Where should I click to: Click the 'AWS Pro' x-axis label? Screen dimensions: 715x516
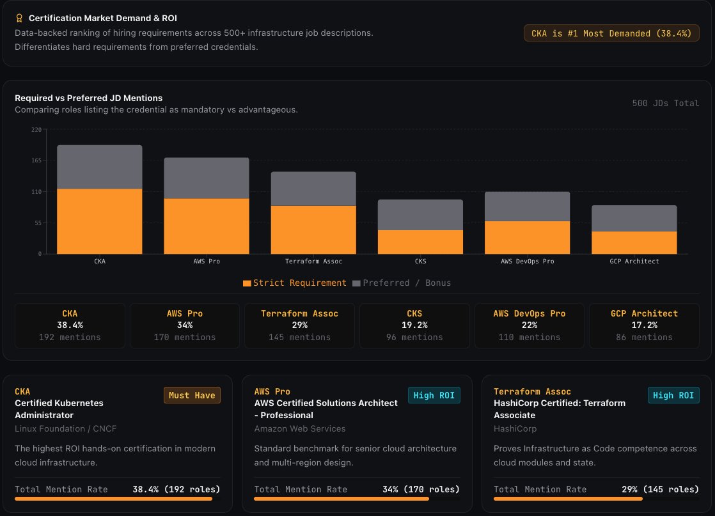pos(207,261)
